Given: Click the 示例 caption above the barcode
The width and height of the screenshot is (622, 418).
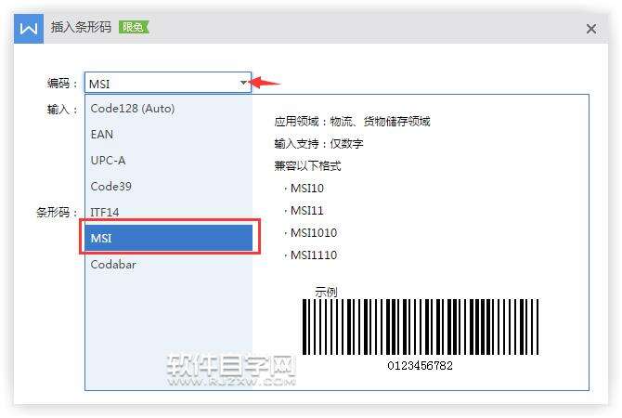Looking at the screenshot, I should tap(326, 292).
